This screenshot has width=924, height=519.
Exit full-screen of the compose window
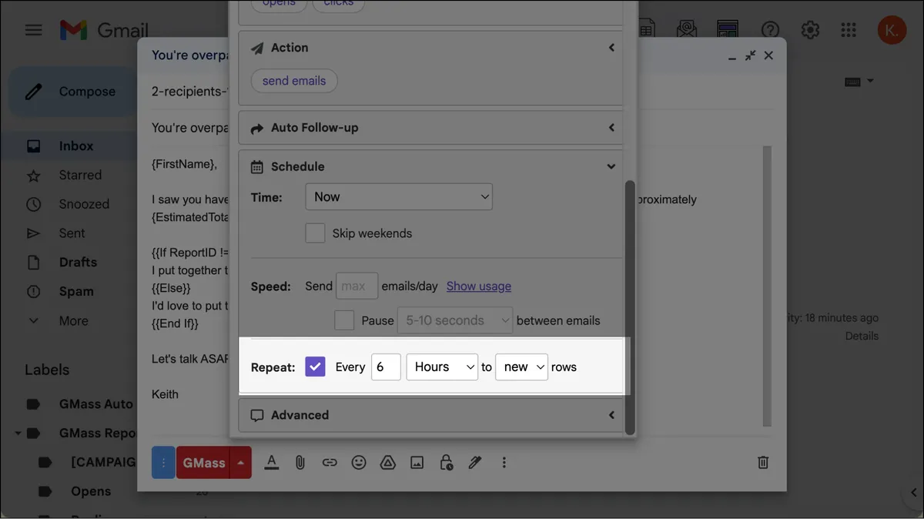[750, 55]
